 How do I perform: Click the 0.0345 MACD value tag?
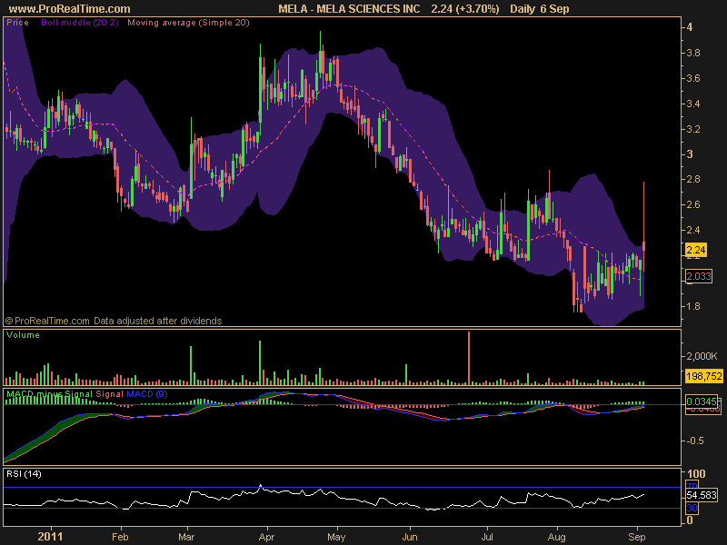tap(700, 401)
